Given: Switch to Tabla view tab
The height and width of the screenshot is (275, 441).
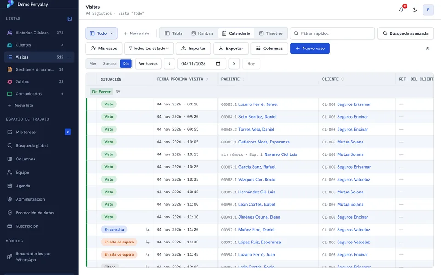Looking at the screenshot, I should point(174,33).
